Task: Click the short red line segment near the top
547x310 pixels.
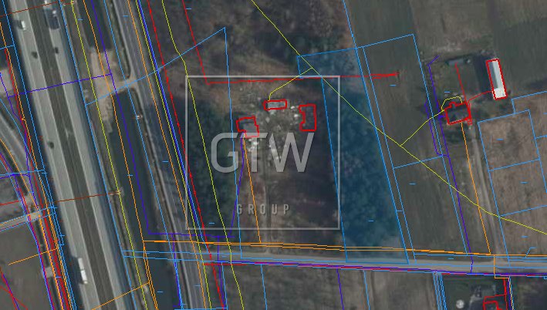Action: tap(384, 75)
